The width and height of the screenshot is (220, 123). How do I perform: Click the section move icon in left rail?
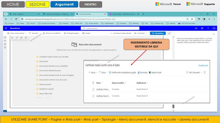coord(5,41)
